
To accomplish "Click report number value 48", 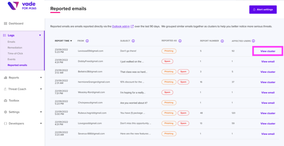I will tap(202, 113).
